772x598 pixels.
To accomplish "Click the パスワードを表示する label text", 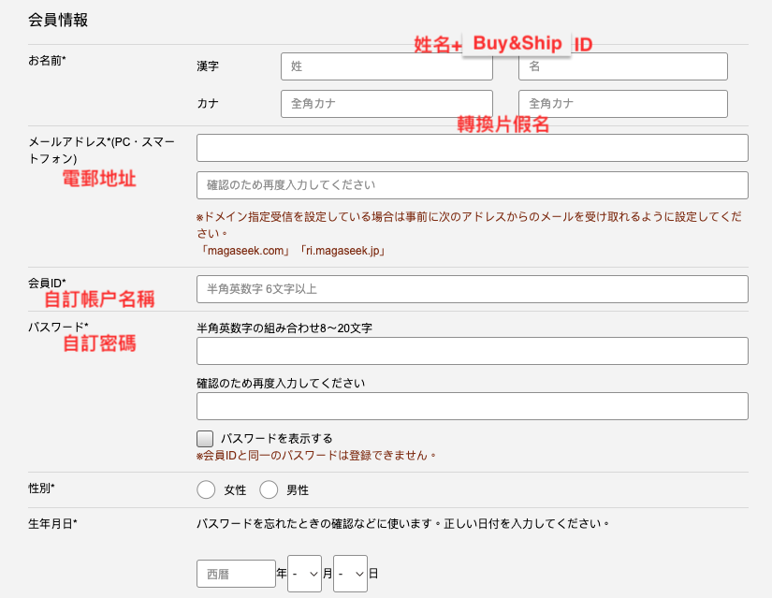I will [x=276, y=438].
